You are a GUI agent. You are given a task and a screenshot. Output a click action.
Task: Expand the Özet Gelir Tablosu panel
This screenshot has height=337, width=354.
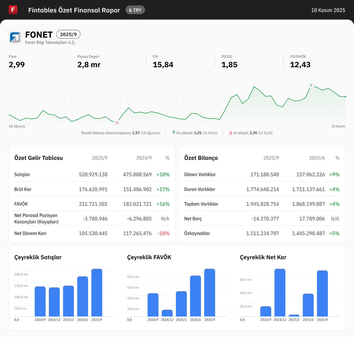point(38,158)
